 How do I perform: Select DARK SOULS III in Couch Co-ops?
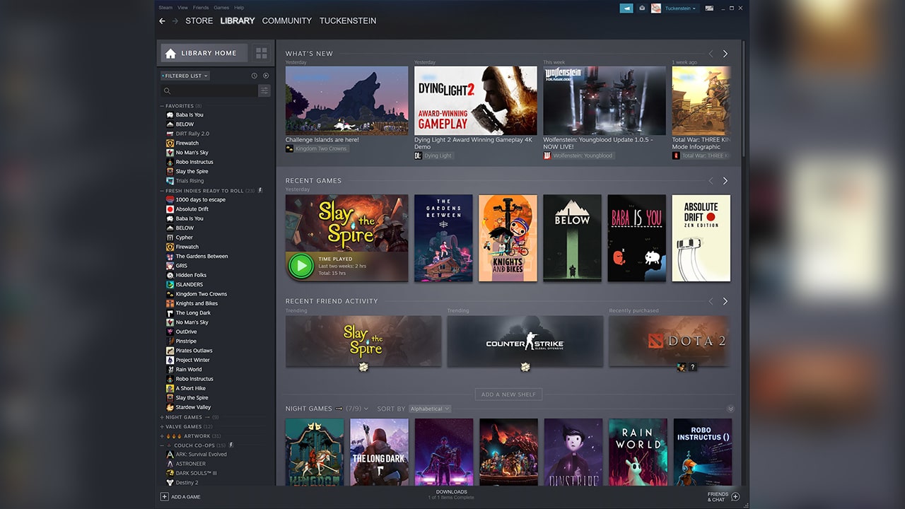tap(196, 473)
